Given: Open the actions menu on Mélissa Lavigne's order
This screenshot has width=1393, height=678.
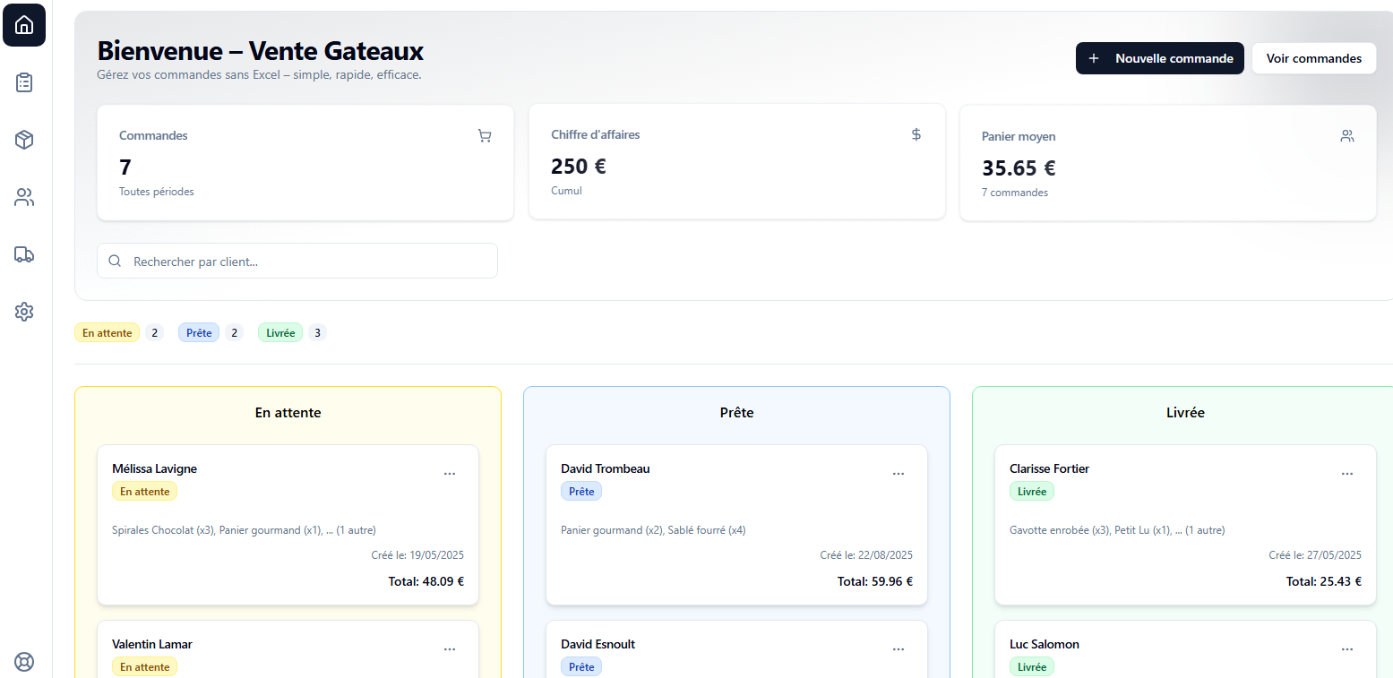Looking at the screenshot, I should coord(450,473).
